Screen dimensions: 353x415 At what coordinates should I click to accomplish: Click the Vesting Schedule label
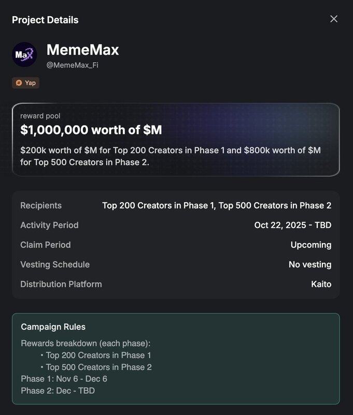pyautogui.click(x=55, y=265)
